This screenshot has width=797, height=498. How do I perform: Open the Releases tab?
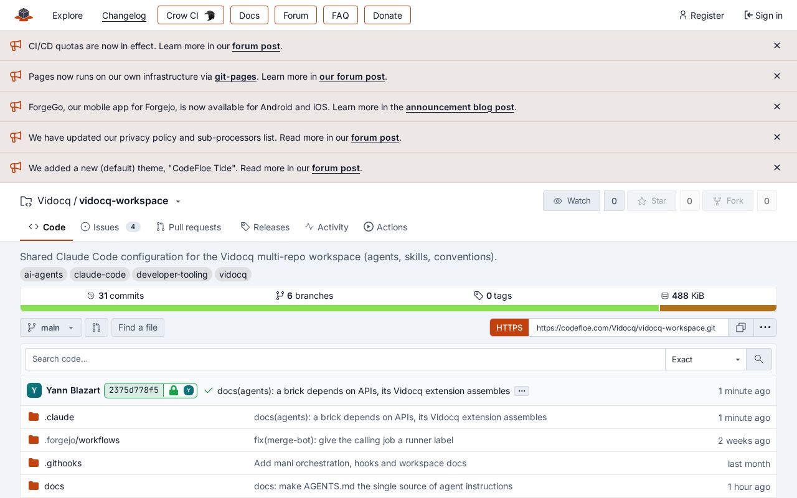click(265, 227)
